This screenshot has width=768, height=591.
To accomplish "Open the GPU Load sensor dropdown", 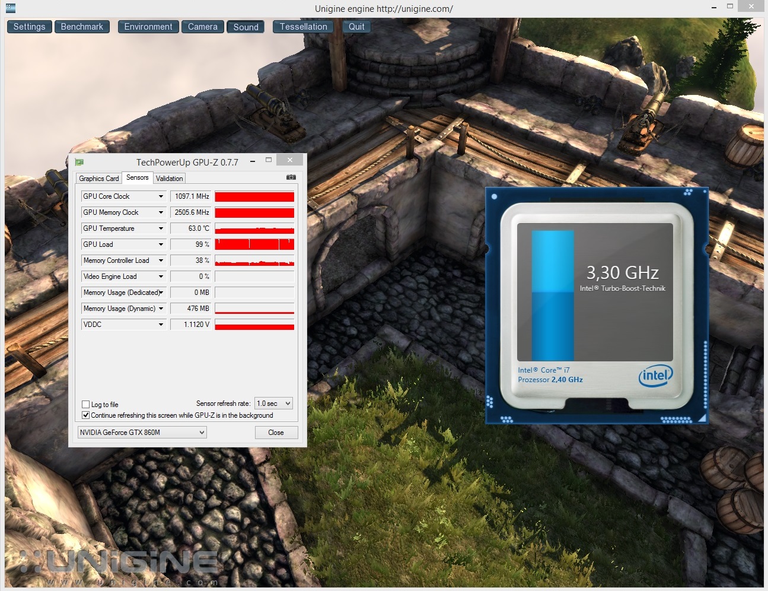I will 161,244.
